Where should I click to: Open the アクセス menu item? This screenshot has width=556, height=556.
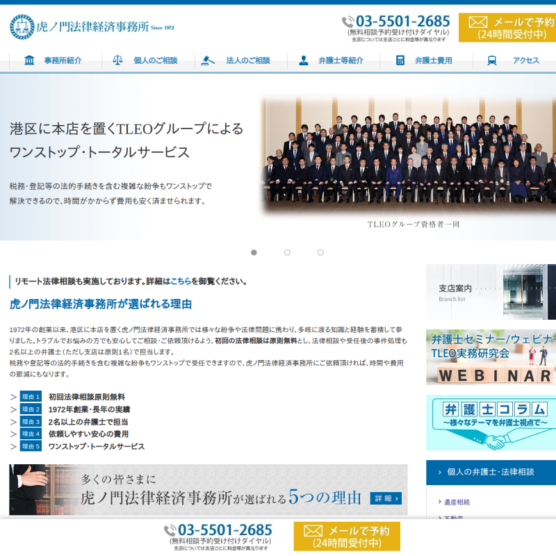point(514,60)
